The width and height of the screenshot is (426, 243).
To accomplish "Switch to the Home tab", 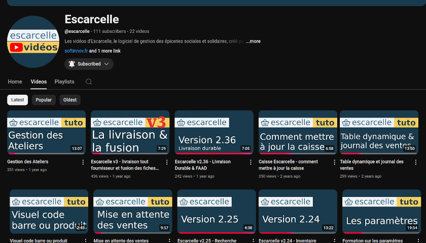I will pos(15,82).
